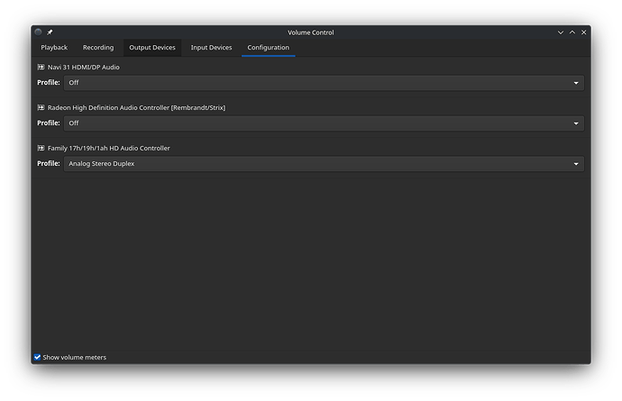Click the Family 17h/19h/1ah HD Audio Controller name

pyautogui.click(x=109, y=148)
